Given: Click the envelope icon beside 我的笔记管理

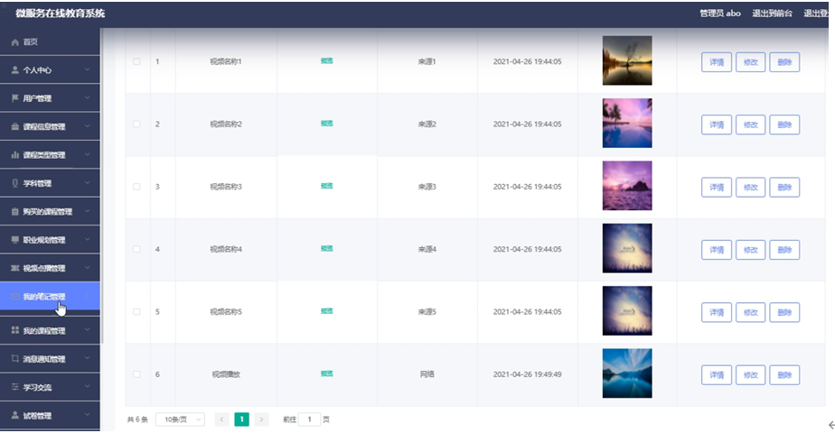Looking at the screenshot, I should click(x=14, y=297).
